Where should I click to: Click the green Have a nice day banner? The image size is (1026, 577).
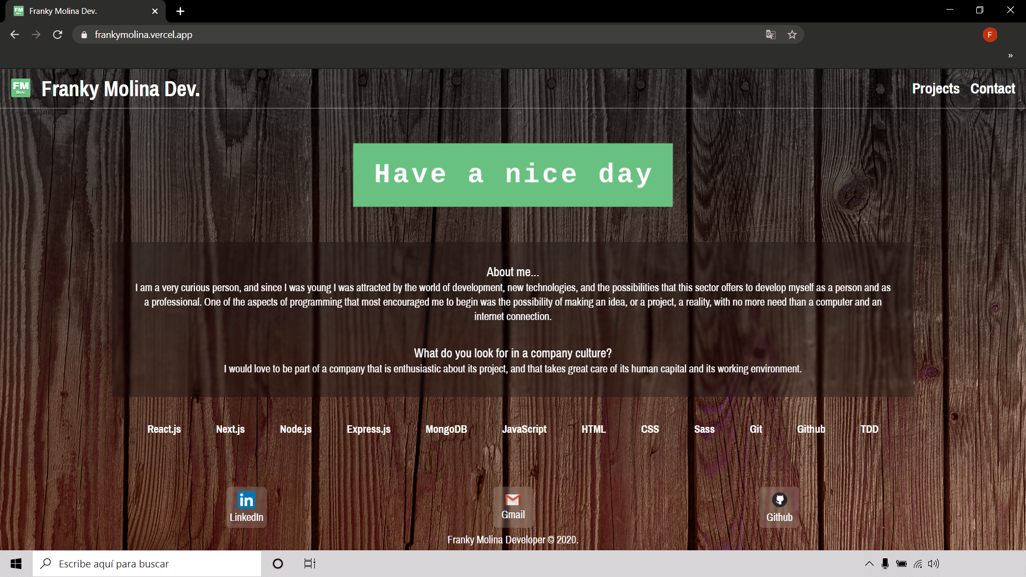(513, 175)
